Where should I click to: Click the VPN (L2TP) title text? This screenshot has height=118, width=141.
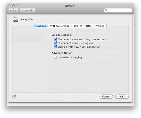point(26,19)
